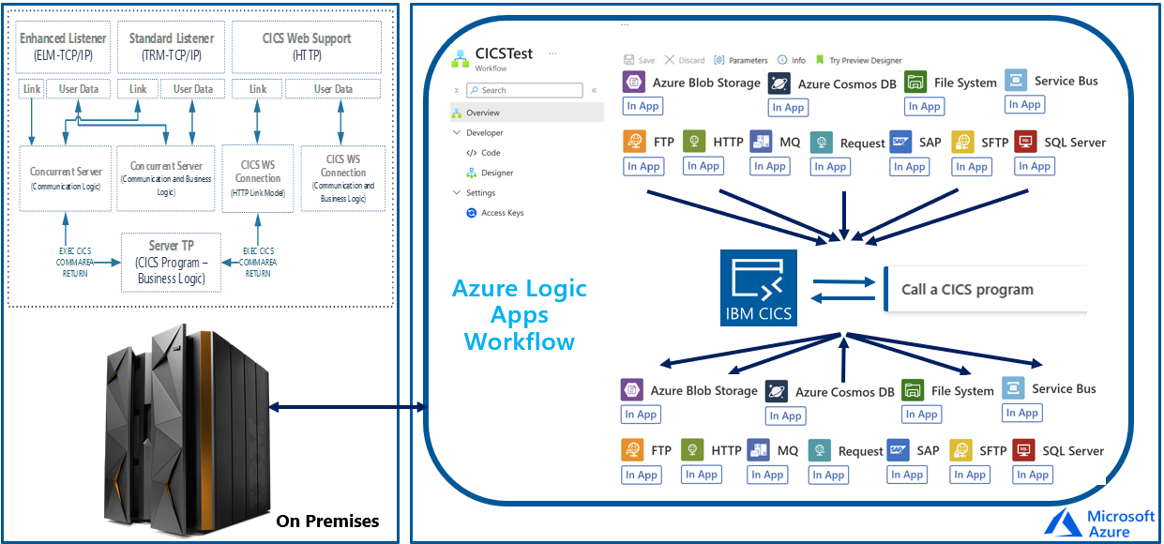The height and width of the screenshot is (544, 1164).
Task: Click the In App badge under upper SQL Server
Action: click(x=1035, y=166)
